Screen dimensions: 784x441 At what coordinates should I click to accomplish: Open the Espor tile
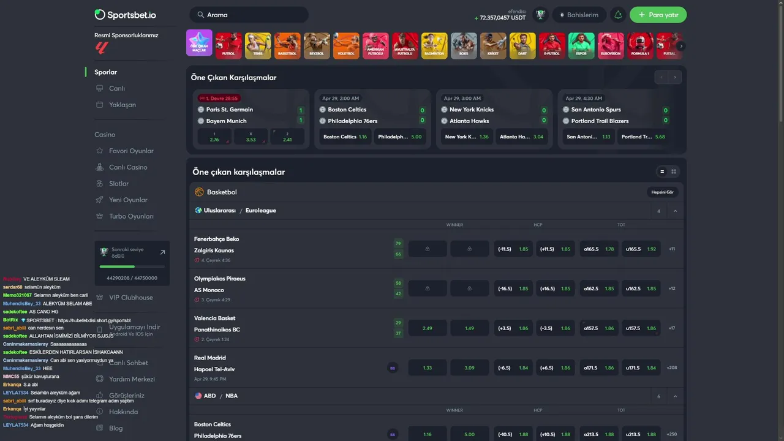[581, 45]
